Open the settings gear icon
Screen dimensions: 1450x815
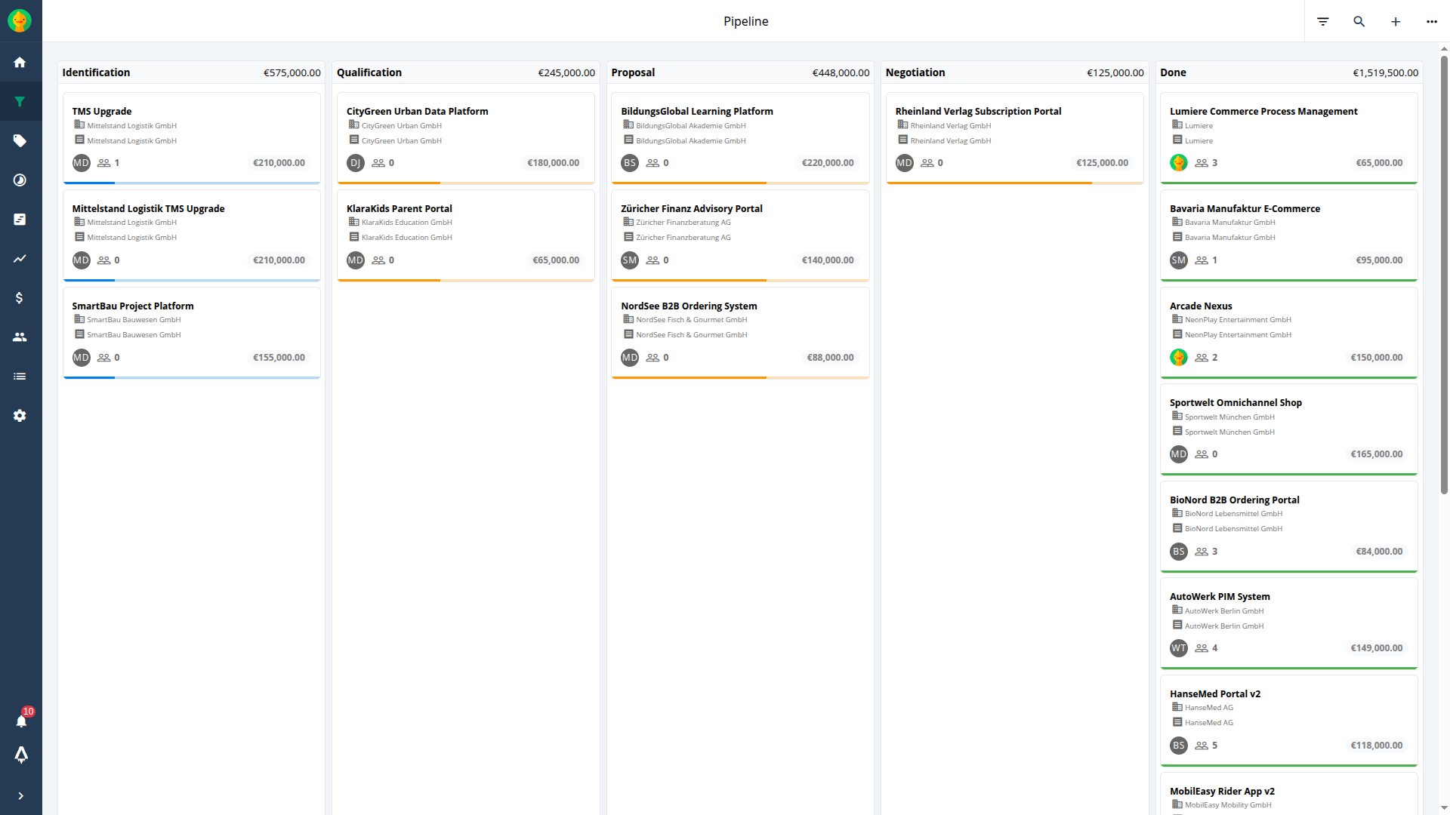(x=20, y=416)
